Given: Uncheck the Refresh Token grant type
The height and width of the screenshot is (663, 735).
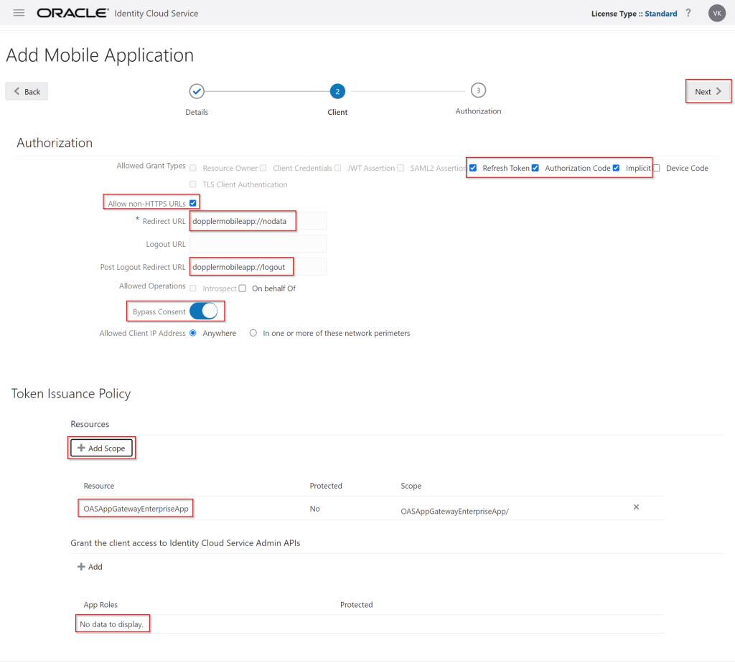Looking at the screenshot, I should click(473, 168).
